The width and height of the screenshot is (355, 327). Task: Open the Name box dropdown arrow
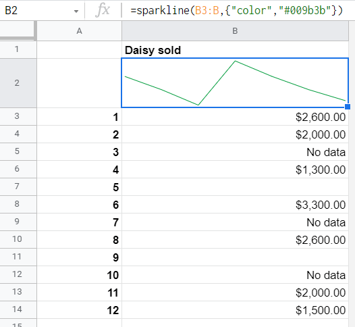coord(76,11)
